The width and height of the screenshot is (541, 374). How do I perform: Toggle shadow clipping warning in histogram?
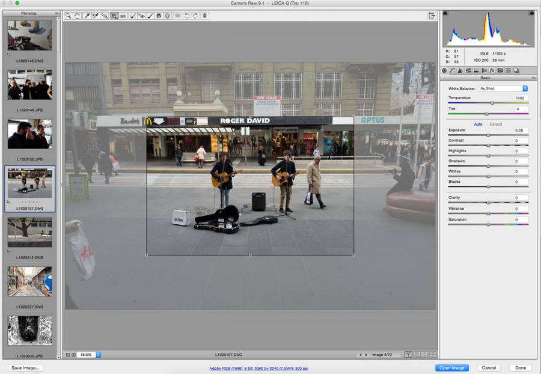pos(445,13)
